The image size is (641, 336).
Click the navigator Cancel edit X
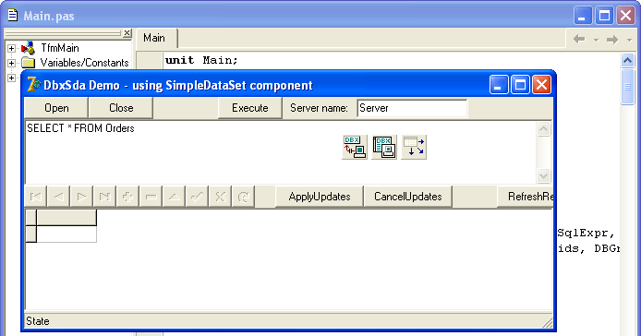pyautogui.click(x=221, y=197)
